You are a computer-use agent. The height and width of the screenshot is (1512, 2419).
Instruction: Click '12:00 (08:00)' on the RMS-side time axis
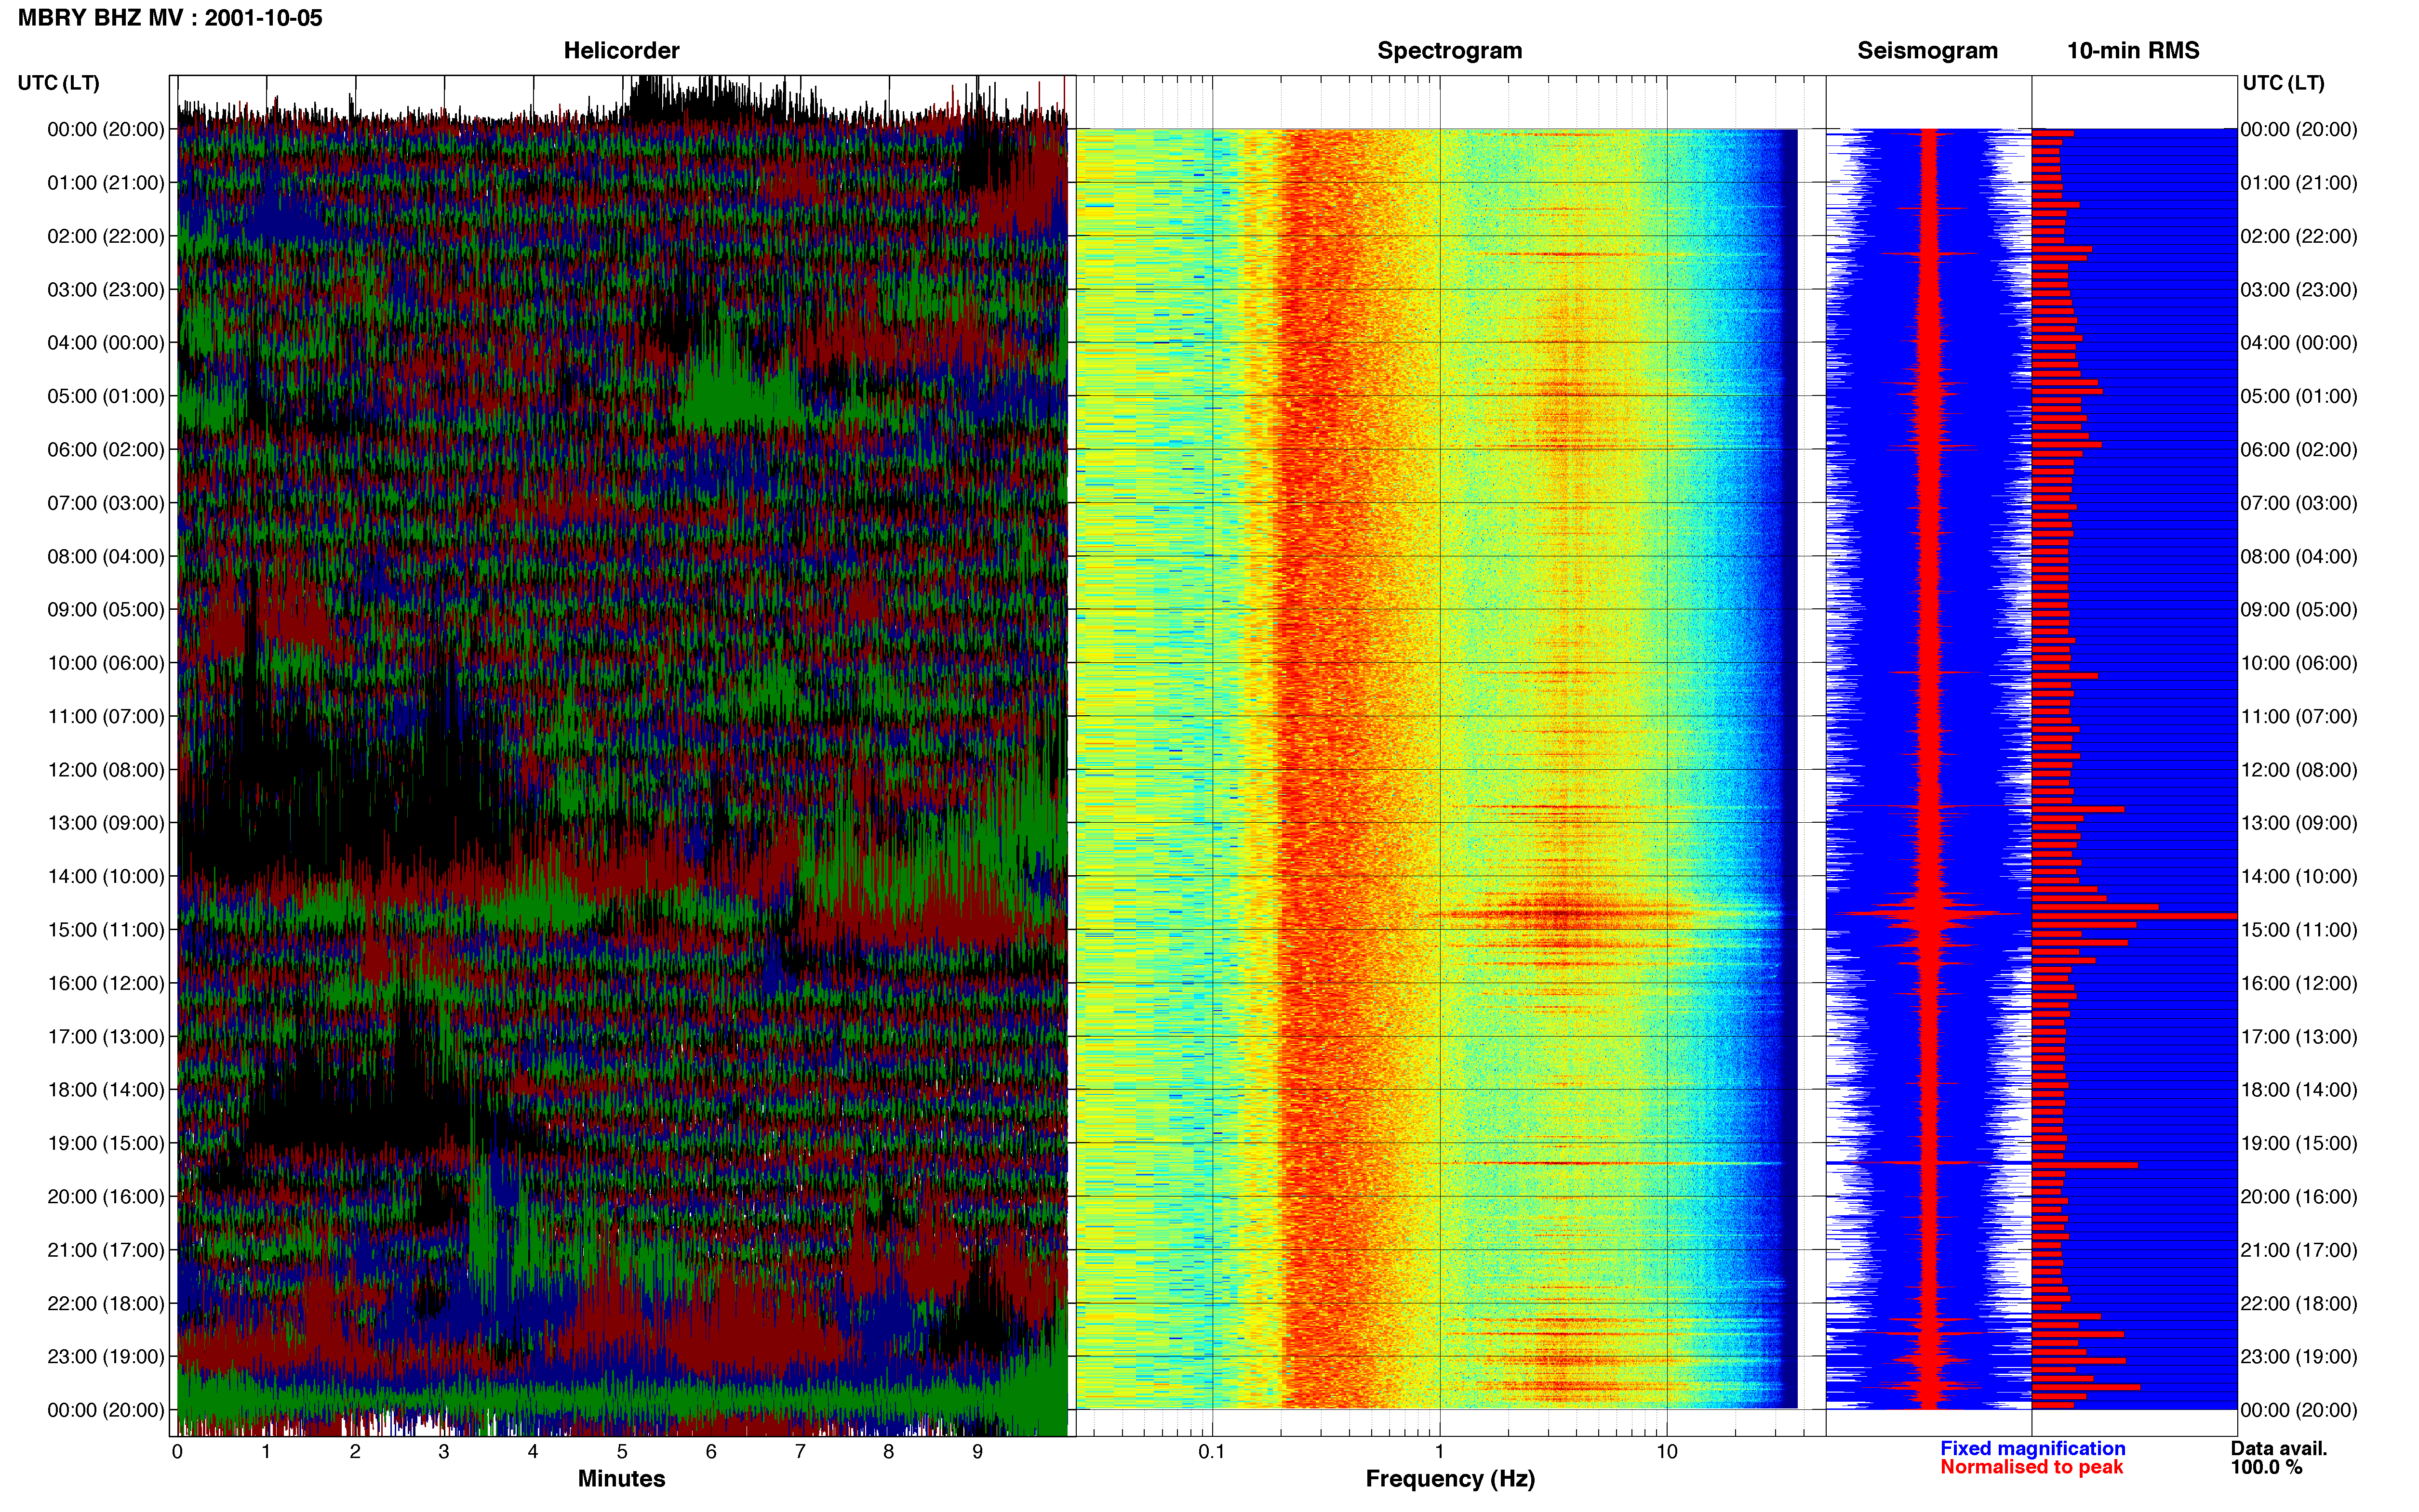click(2299, 770)
